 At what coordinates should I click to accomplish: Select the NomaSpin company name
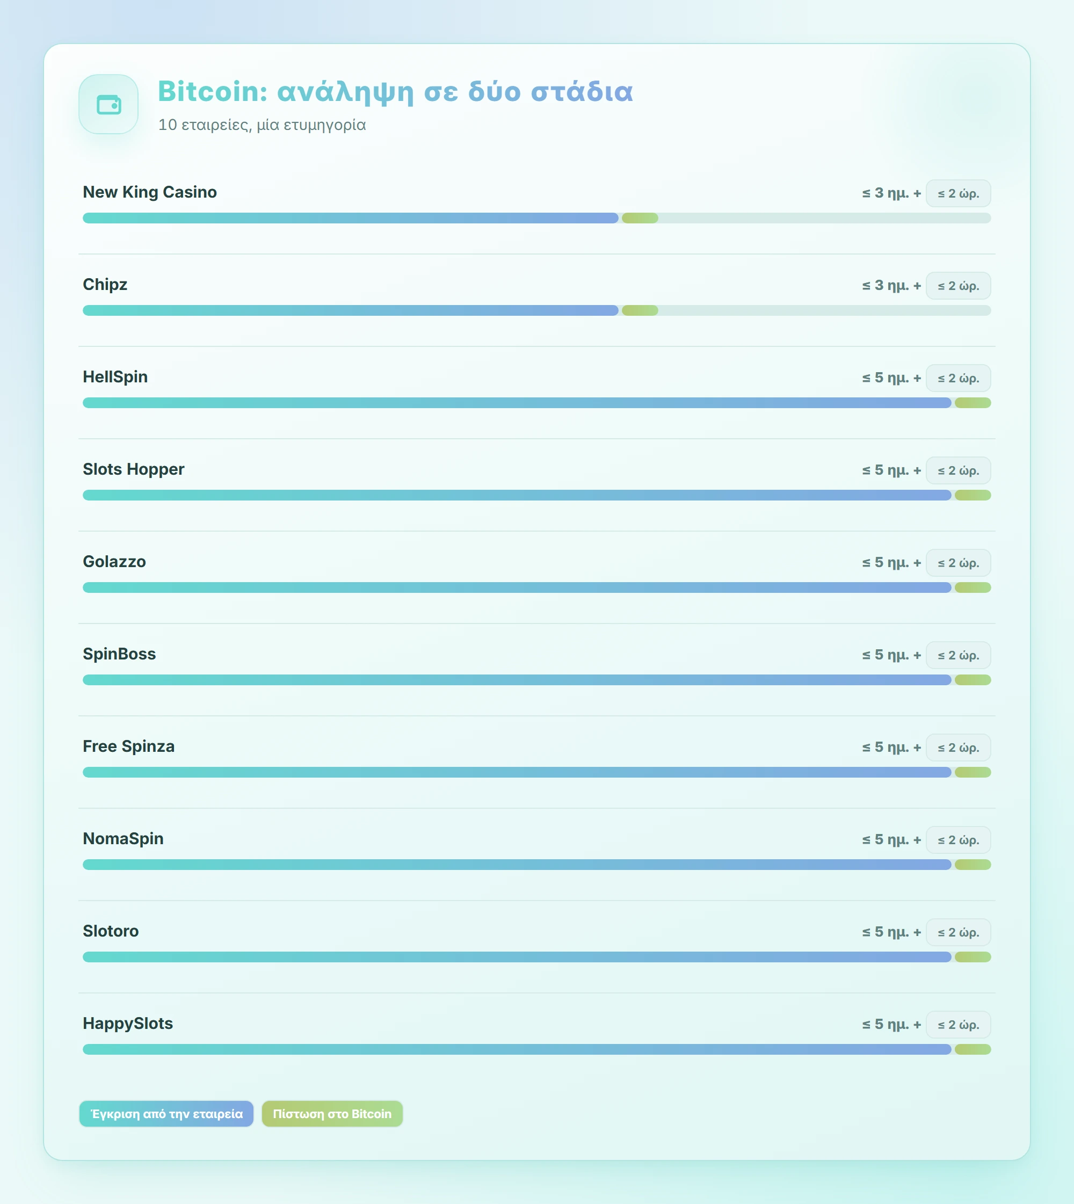124,839
